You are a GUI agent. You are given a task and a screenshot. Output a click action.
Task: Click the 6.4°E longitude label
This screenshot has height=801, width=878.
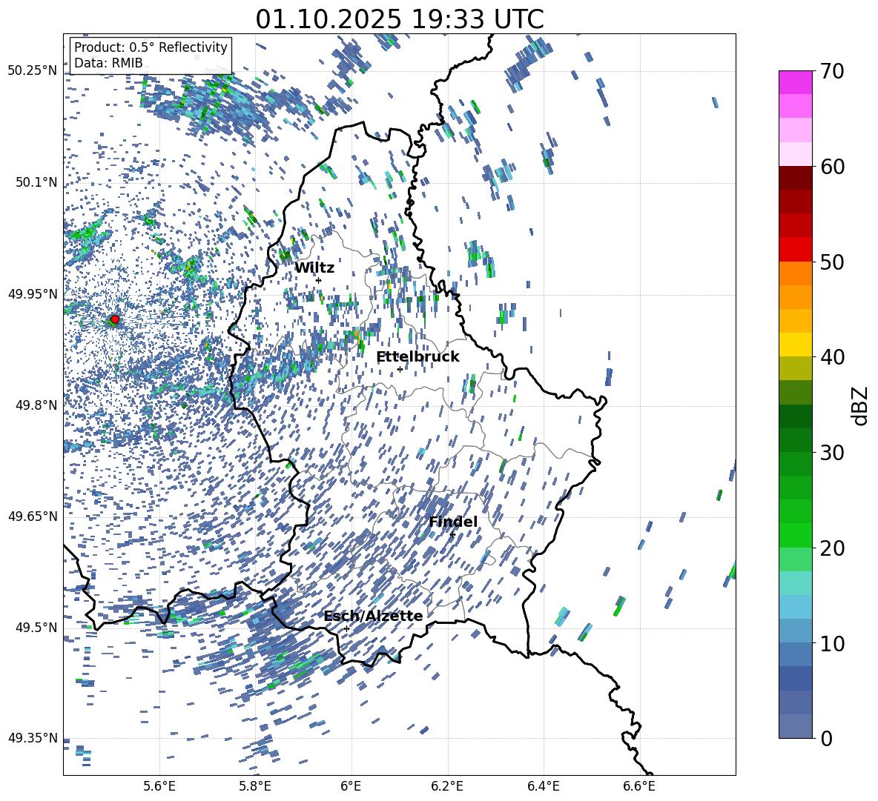pos(543,786)
